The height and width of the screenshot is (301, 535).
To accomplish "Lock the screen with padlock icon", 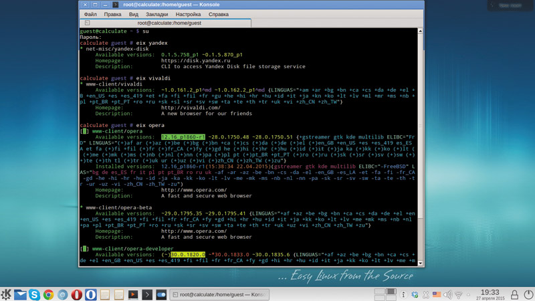I will [514, 294].
